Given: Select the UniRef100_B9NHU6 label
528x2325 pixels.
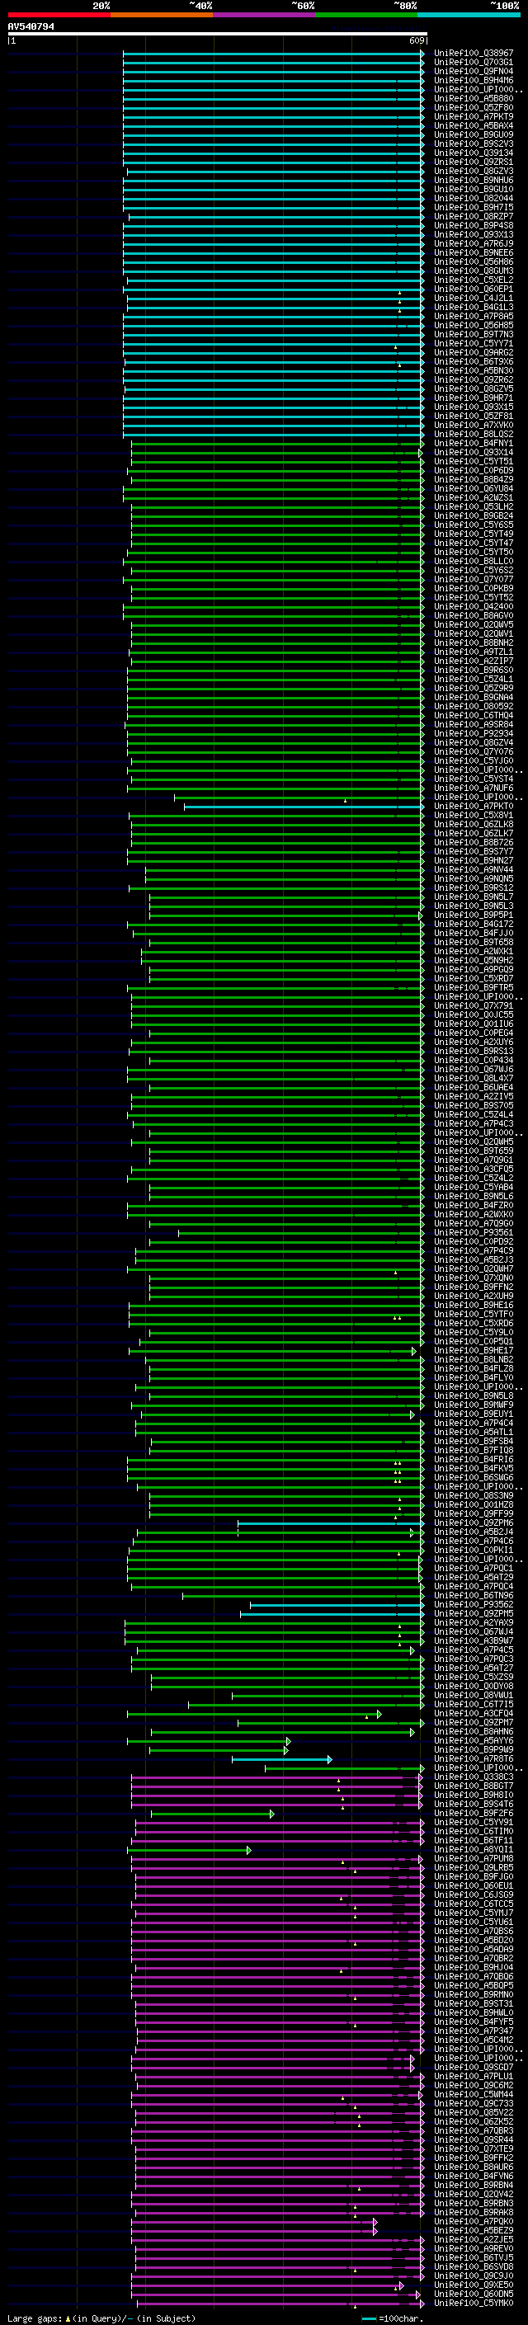Looking at the screenshot, I should click(x=474, y=180).
